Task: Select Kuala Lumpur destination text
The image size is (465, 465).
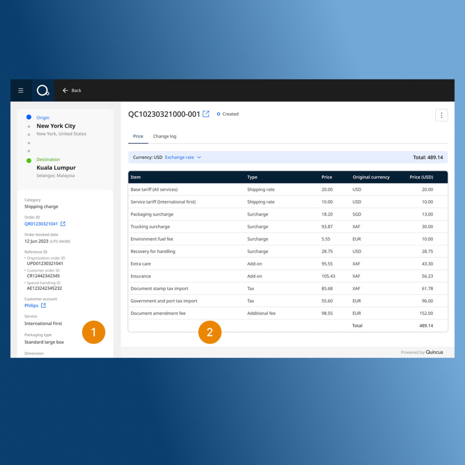Action: pos(56,168)
